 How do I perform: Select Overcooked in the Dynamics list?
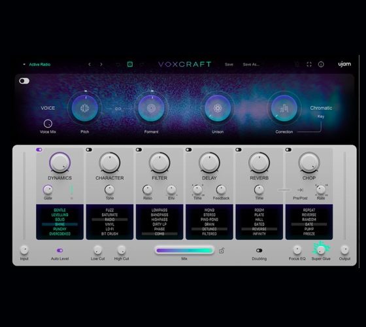coord(59,233)
